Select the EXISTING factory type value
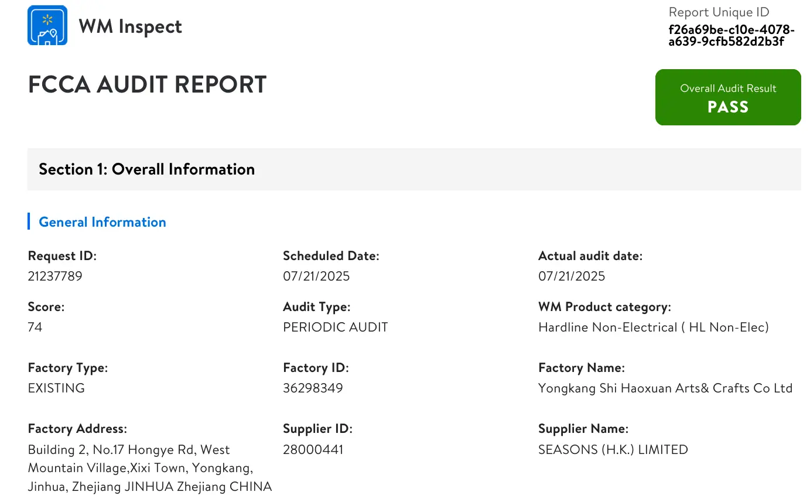 pos(56,388)
